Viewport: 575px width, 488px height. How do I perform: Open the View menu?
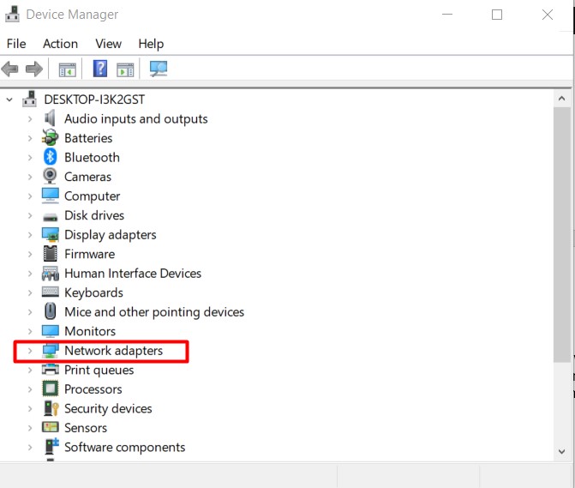click(x=108, y=44)
